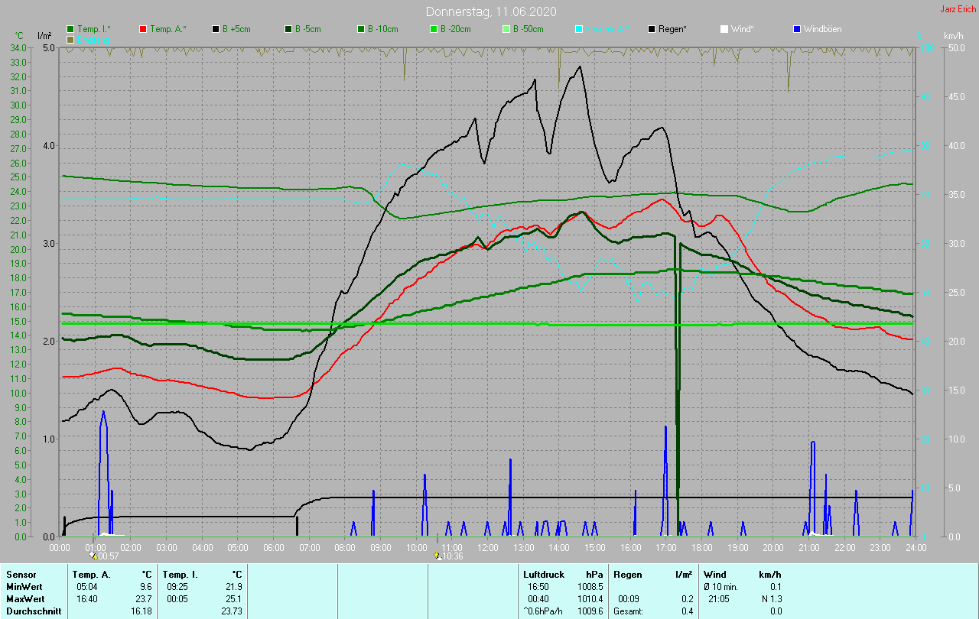Click the dark green Temp. I. legend square
This screenshot has height=619, width=979.
pyautogui.click(x=71, y=29)
